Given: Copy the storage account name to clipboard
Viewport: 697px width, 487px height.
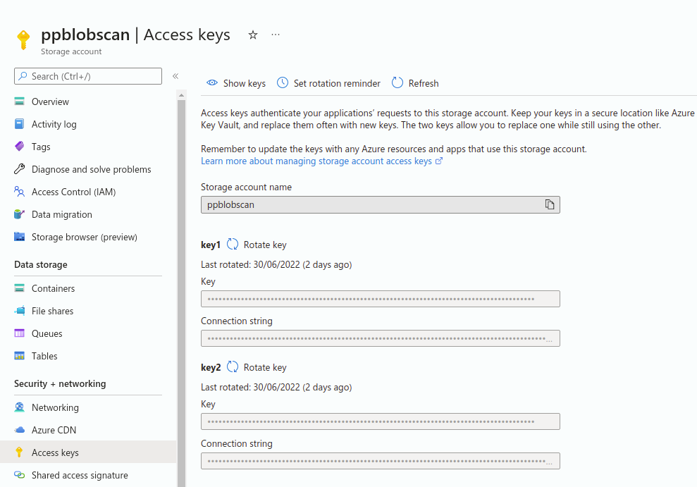Looking at the screenshot, I should click(550, 204).
